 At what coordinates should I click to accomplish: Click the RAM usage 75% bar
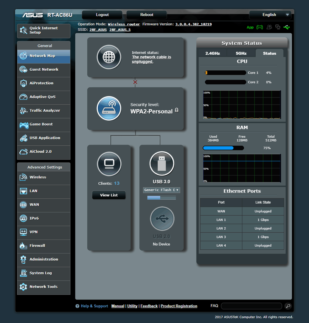pyautogui.click(x=223, y=148)
